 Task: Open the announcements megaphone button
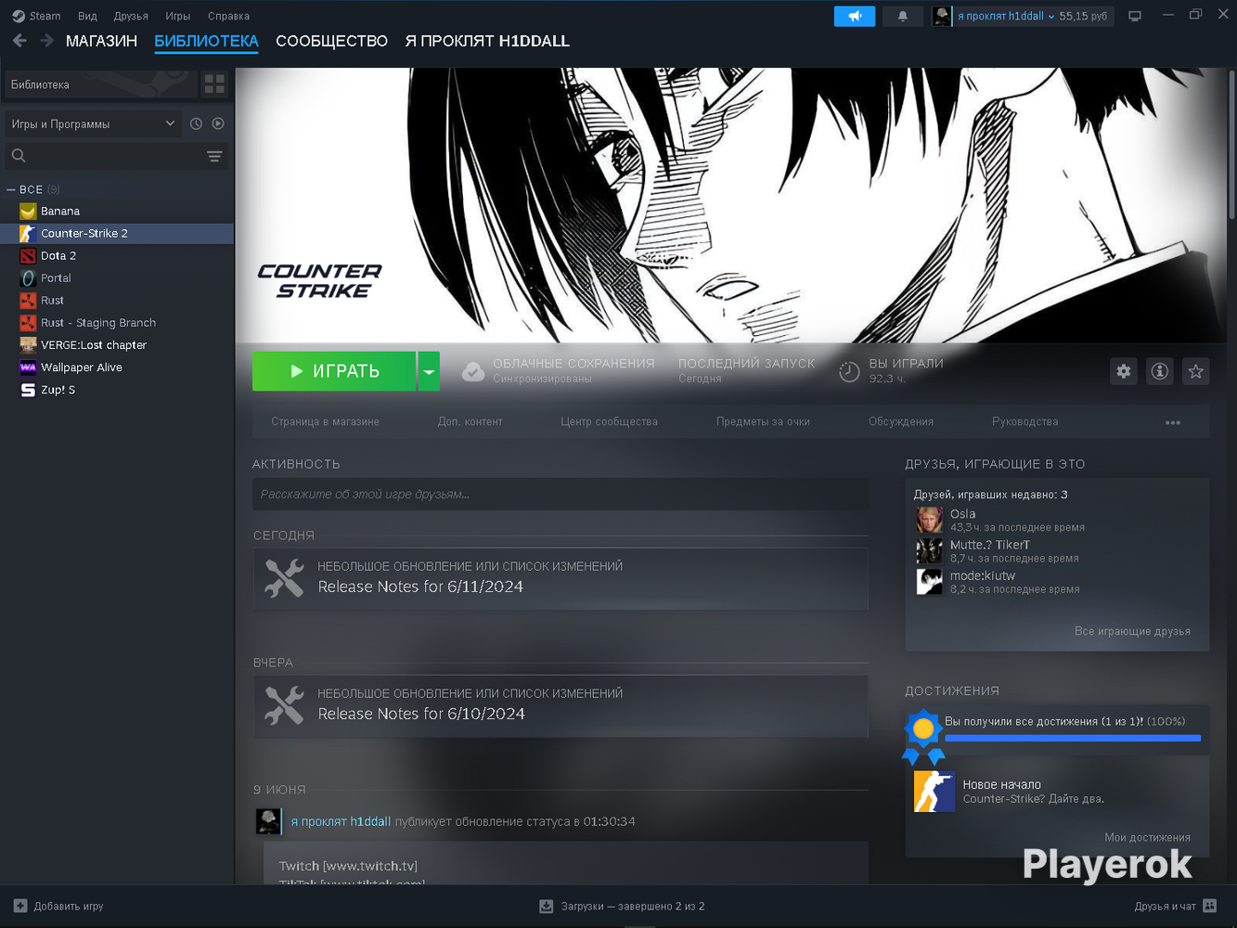pos(855,16)
